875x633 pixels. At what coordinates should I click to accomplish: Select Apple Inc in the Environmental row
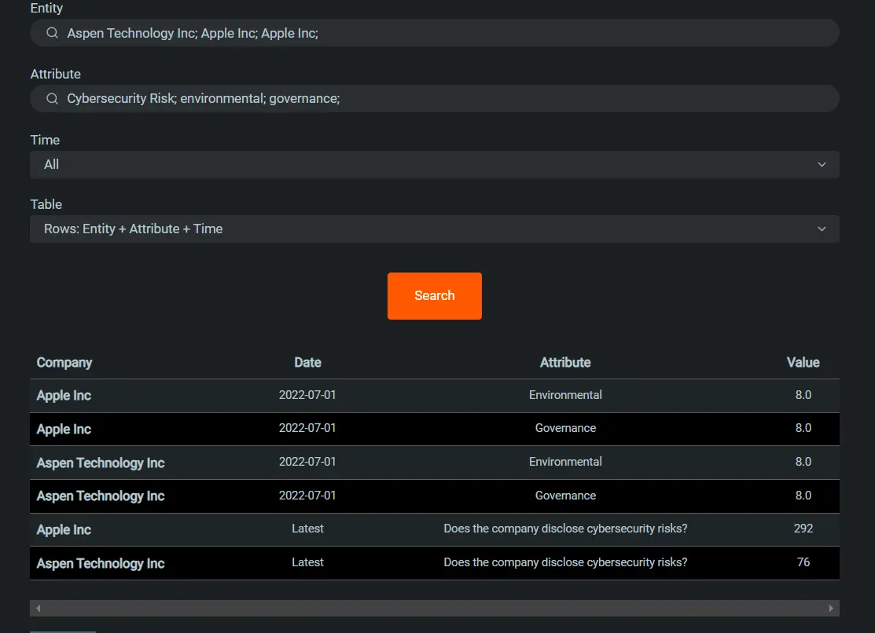[64, 396]
